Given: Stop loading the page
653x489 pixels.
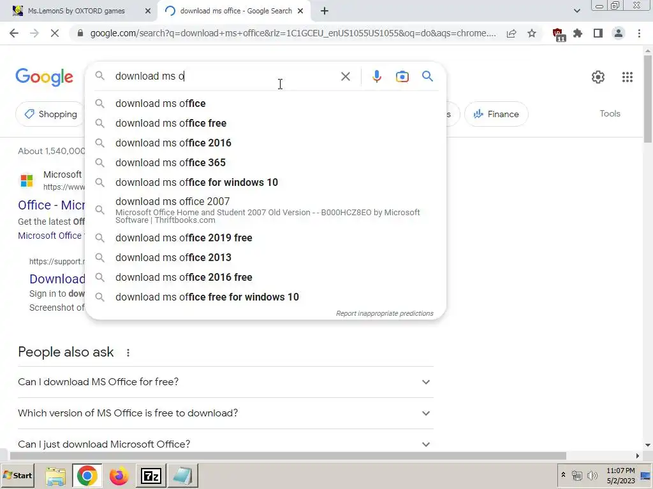Looking at the screenshot, I should click(55, 33).
